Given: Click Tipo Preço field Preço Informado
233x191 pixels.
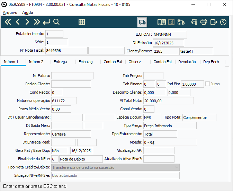Looking at the screenshot, I should pyautogui.click(x=170, y=126).
